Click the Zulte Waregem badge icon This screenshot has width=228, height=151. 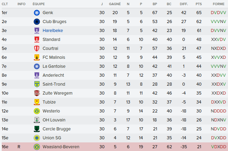[37, 93]
